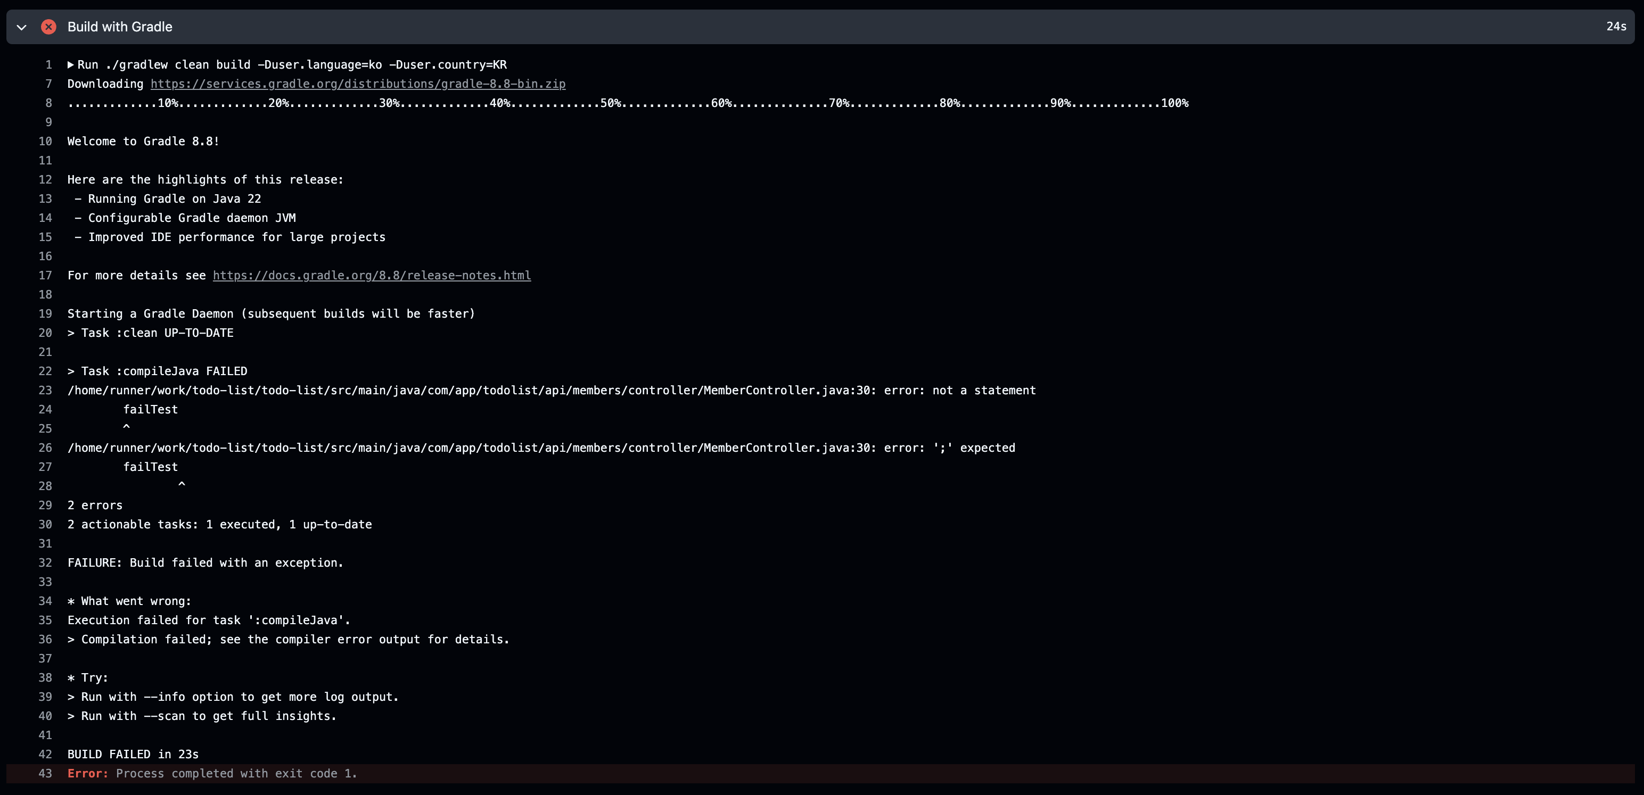
Task: Click line number 32 of the FAILURE message
Action: [45, 562]
